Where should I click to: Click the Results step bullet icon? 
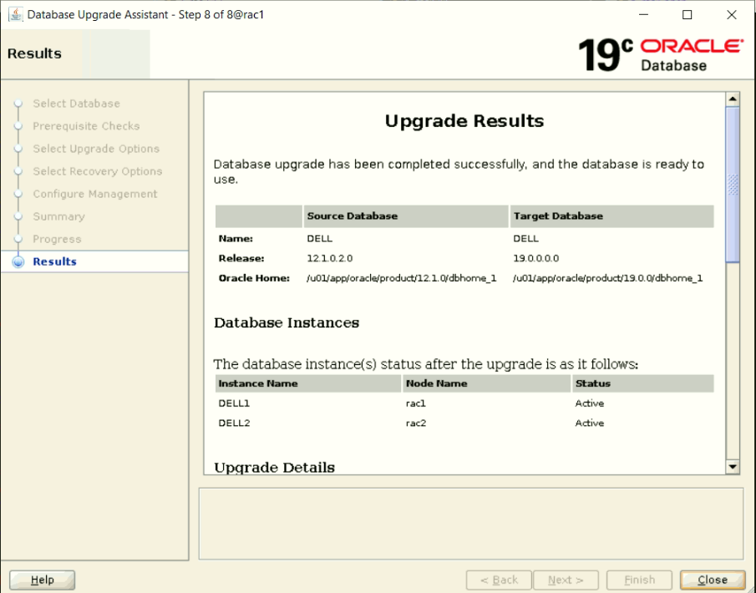click(18, 261)
